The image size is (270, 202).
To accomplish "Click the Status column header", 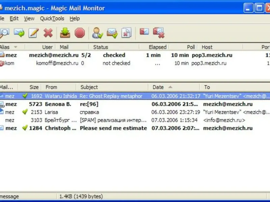I will click(114, 47).
